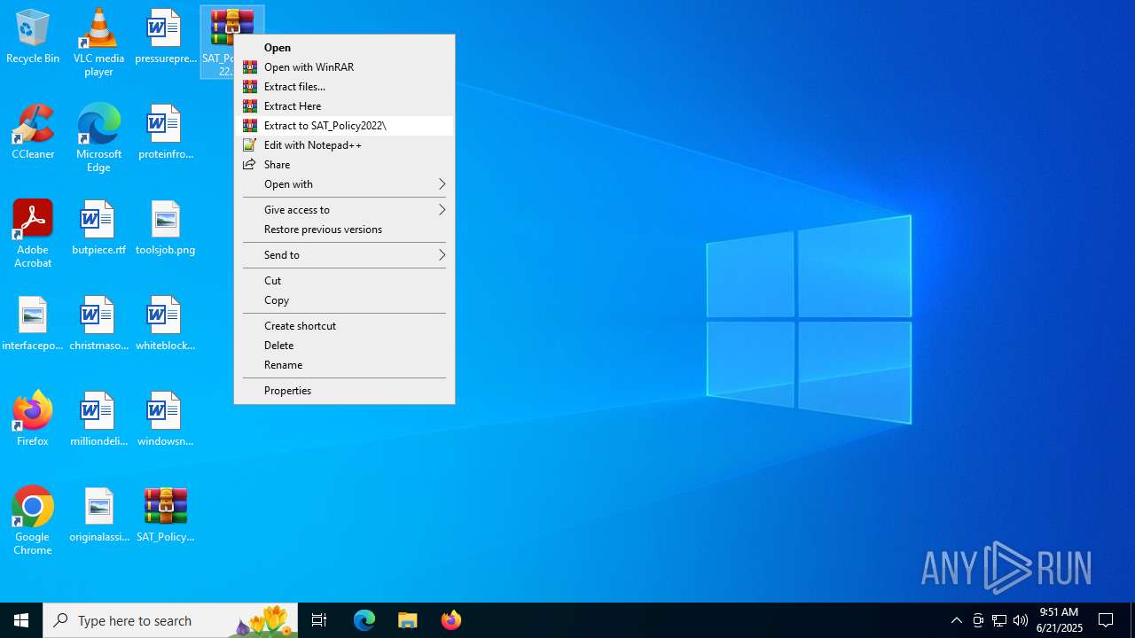Choose Open in the context menu
Image resolution: width=1135 pixels, height=638 pixels.
(x=344, y=48)
